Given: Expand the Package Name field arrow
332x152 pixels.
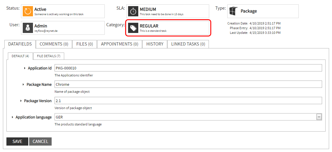Looking at the screenshot, I should tap(23, 84).
